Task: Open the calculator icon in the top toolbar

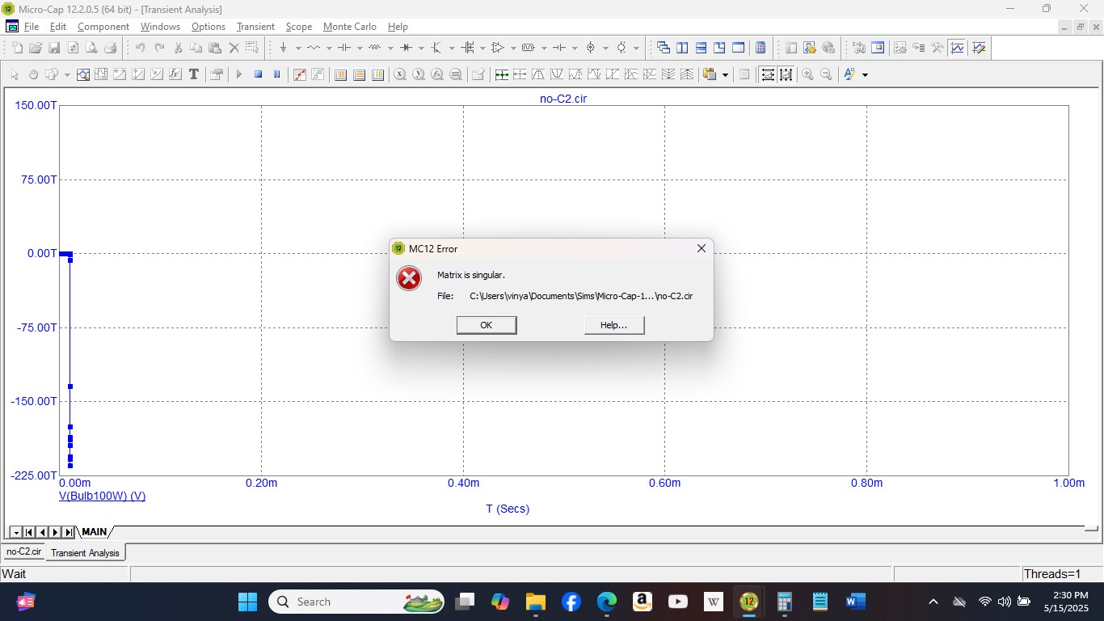Action: tap(761, 48)
